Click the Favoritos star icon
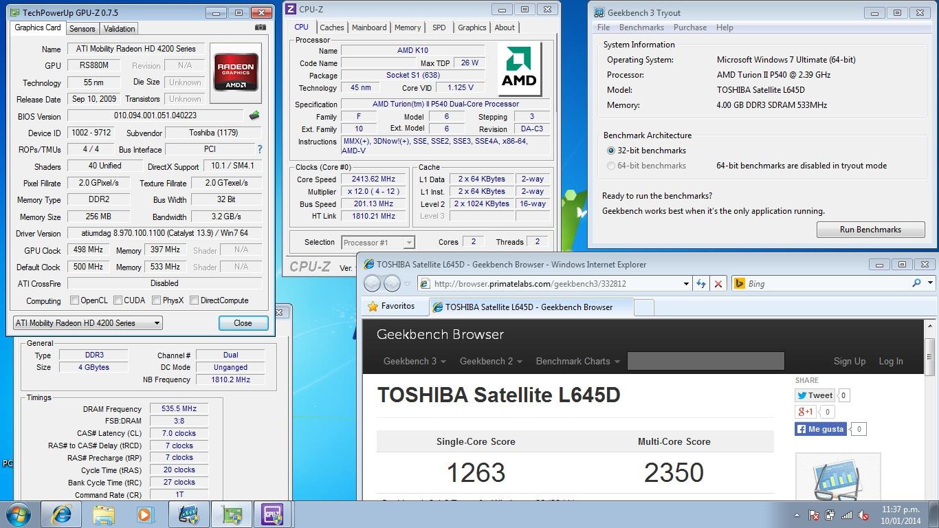This screenshot has height=528, width=939. coord(373,307)
